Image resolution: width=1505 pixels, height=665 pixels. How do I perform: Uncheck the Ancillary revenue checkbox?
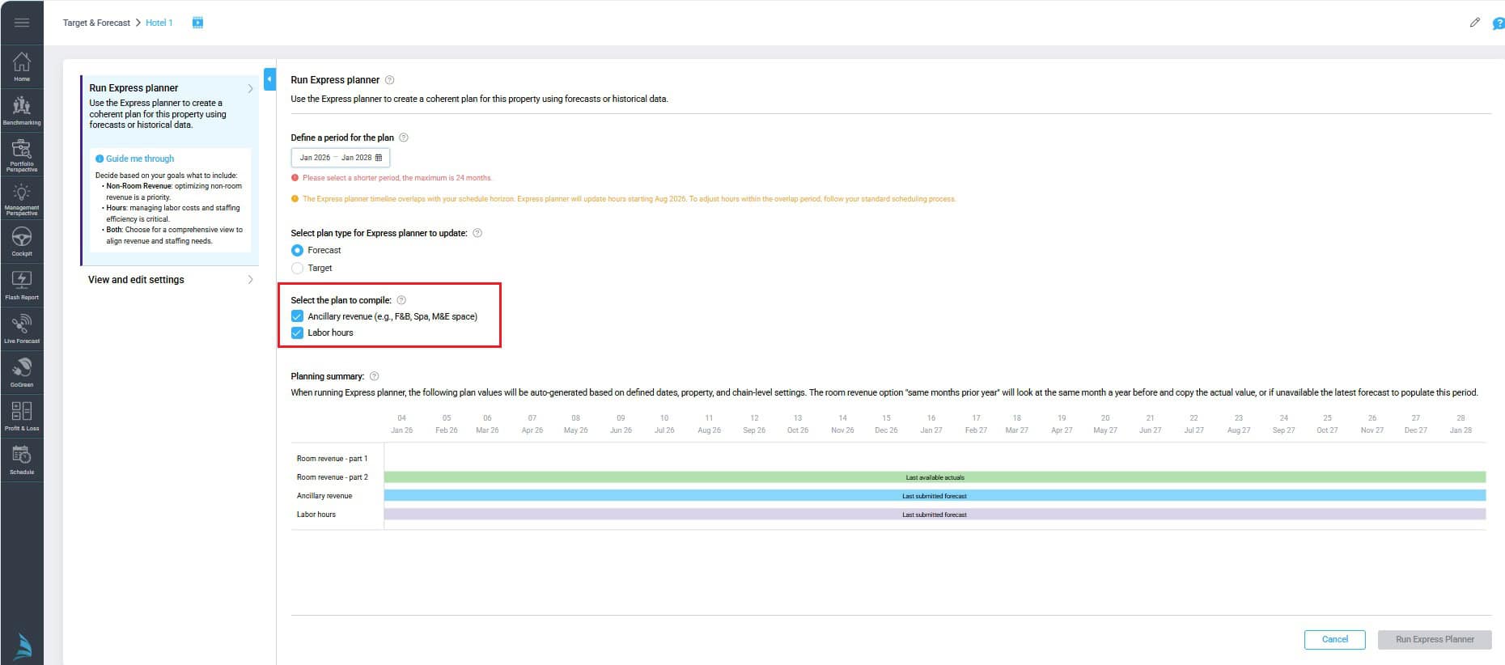tap(297, 316)
